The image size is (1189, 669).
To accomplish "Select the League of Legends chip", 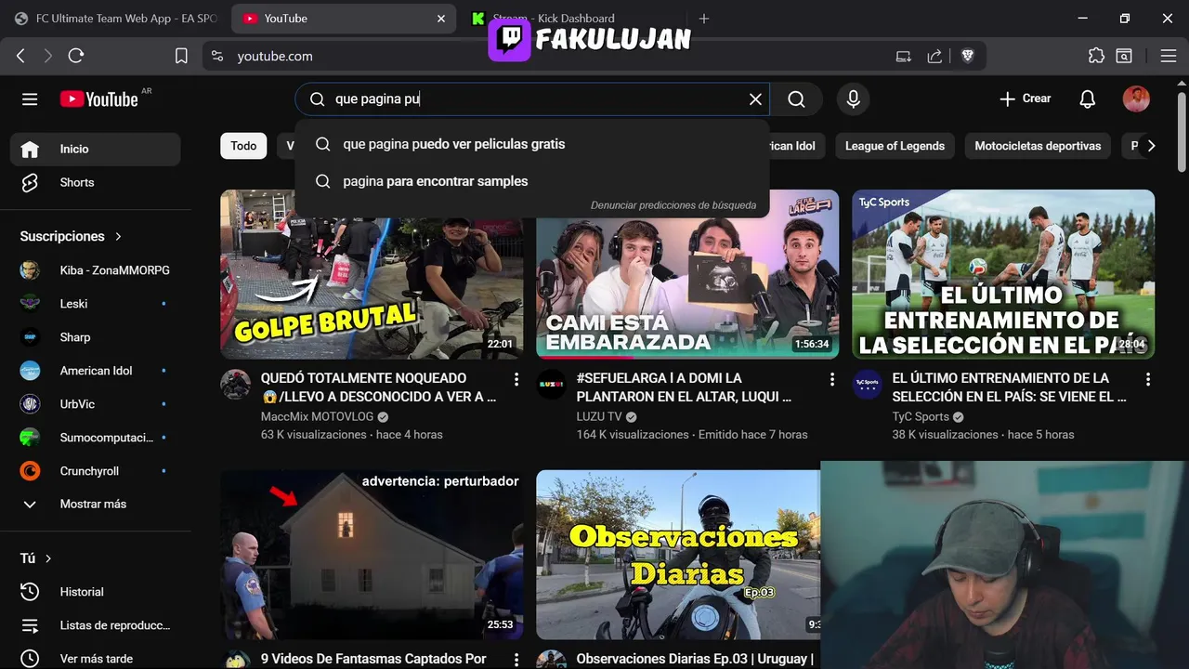I will tap(895, 146).
